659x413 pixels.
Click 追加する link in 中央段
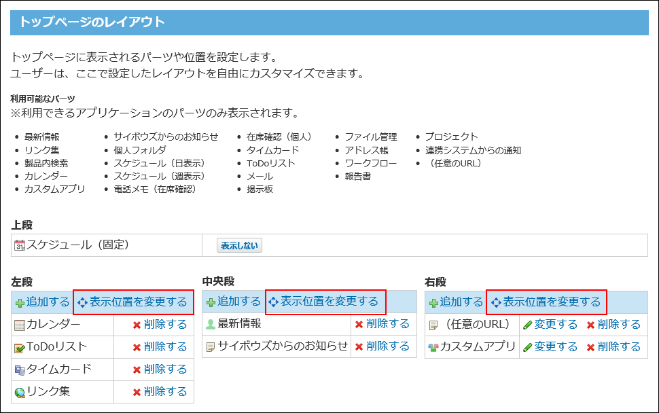coord(238,301)
